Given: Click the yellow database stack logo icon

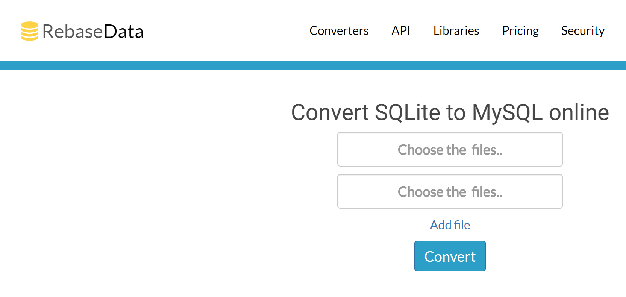Looking at the screenshot, I should (x=29, y=31).
